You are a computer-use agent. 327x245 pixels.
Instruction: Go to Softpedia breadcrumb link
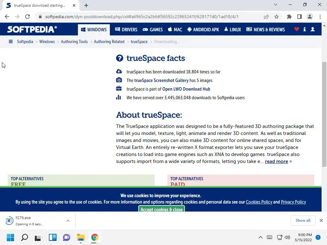click(25, 42)
